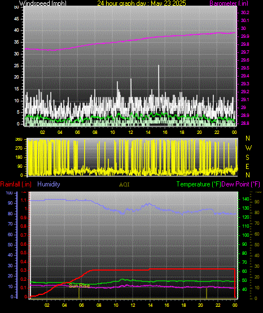Click the "100" humidity axis value in blue

click(x=10, y=193)
